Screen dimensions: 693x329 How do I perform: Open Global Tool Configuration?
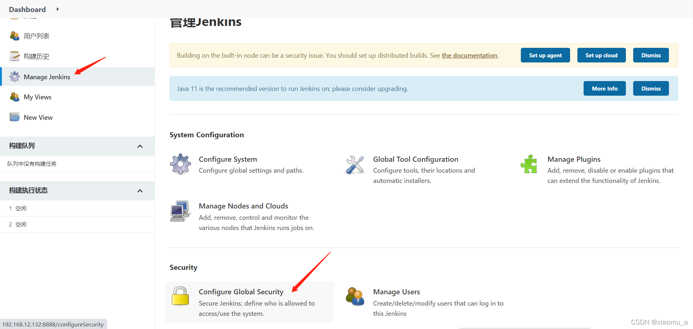[x=415, y=159]
